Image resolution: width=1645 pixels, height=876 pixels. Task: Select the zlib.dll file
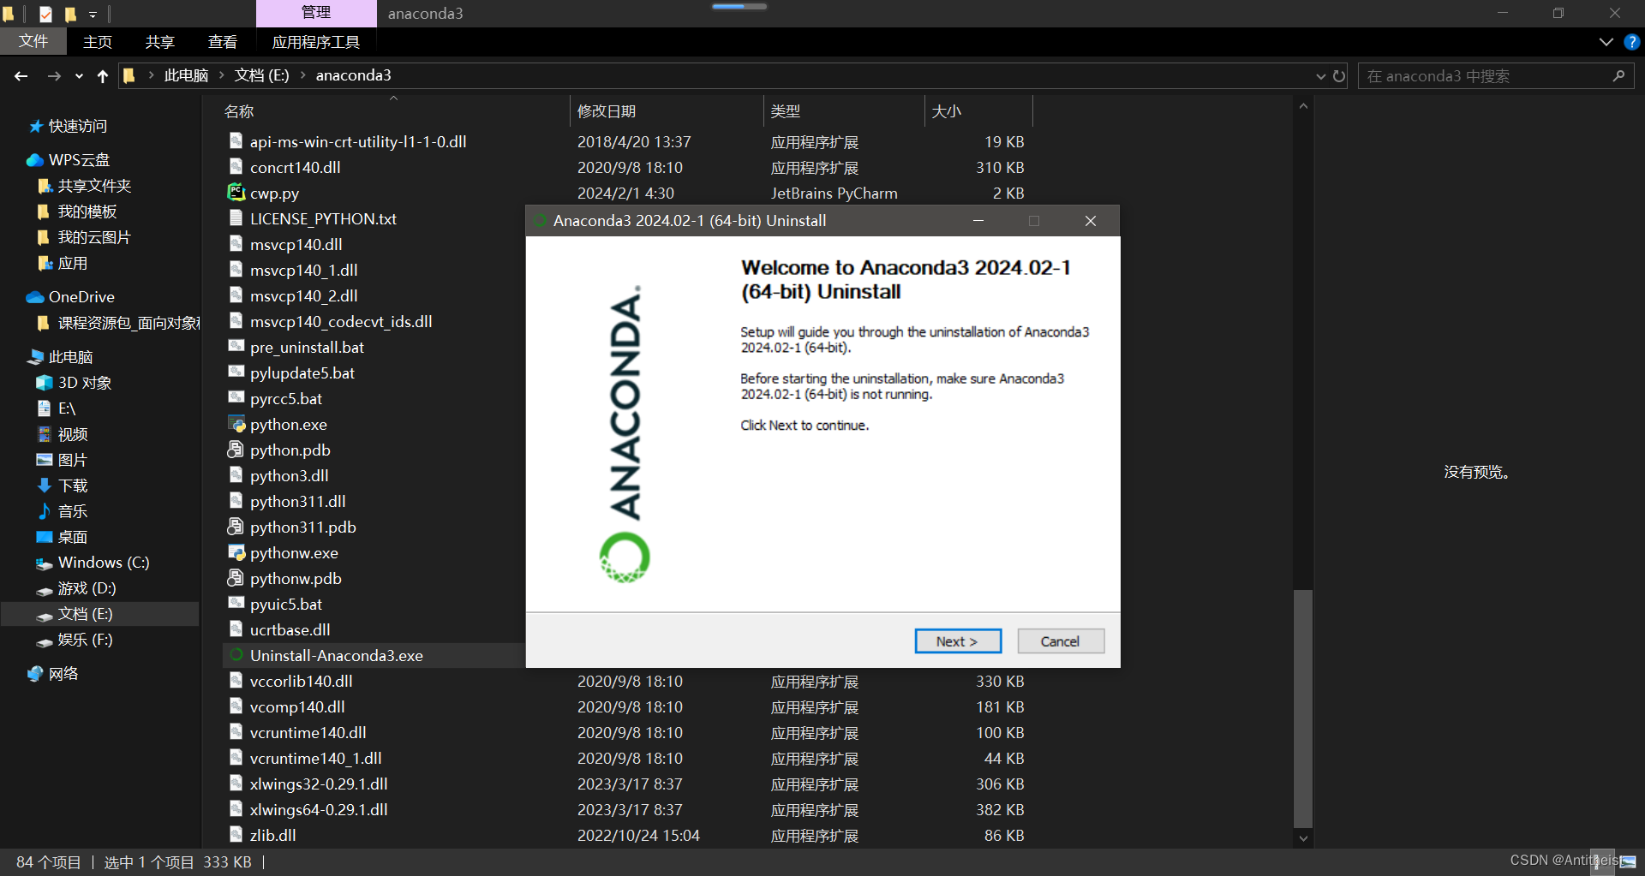[x=272, y=835]
